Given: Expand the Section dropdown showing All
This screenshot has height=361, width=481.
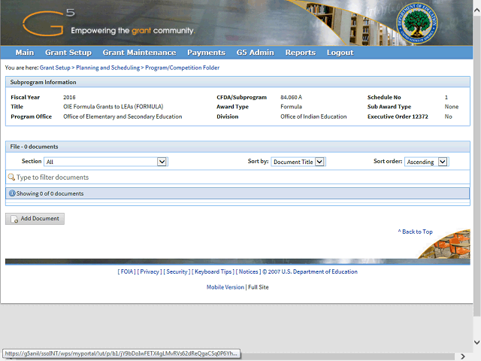Looking at the screenshot, I should (x=106, y=162).
